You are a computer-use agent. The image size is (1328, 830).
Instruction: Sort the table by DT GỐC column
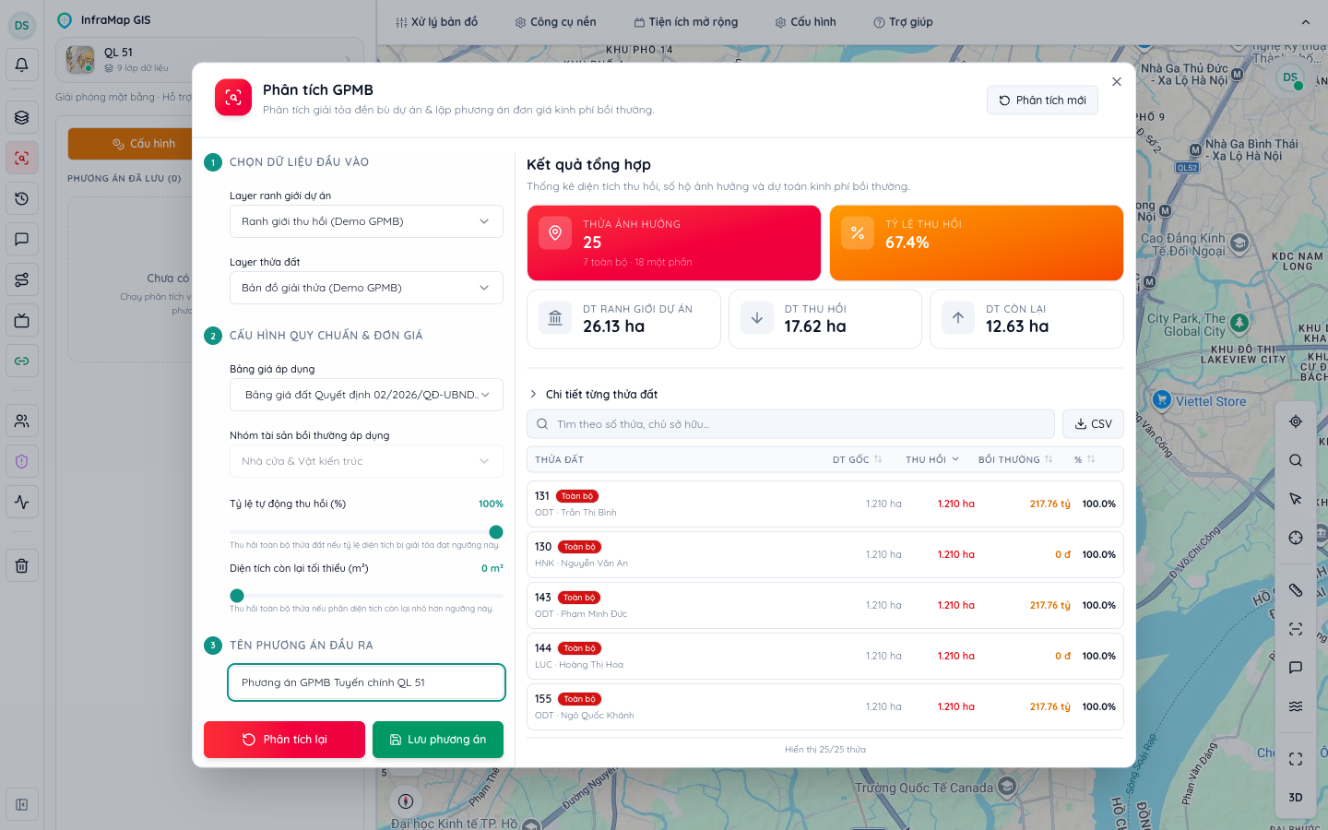point(858,459)
